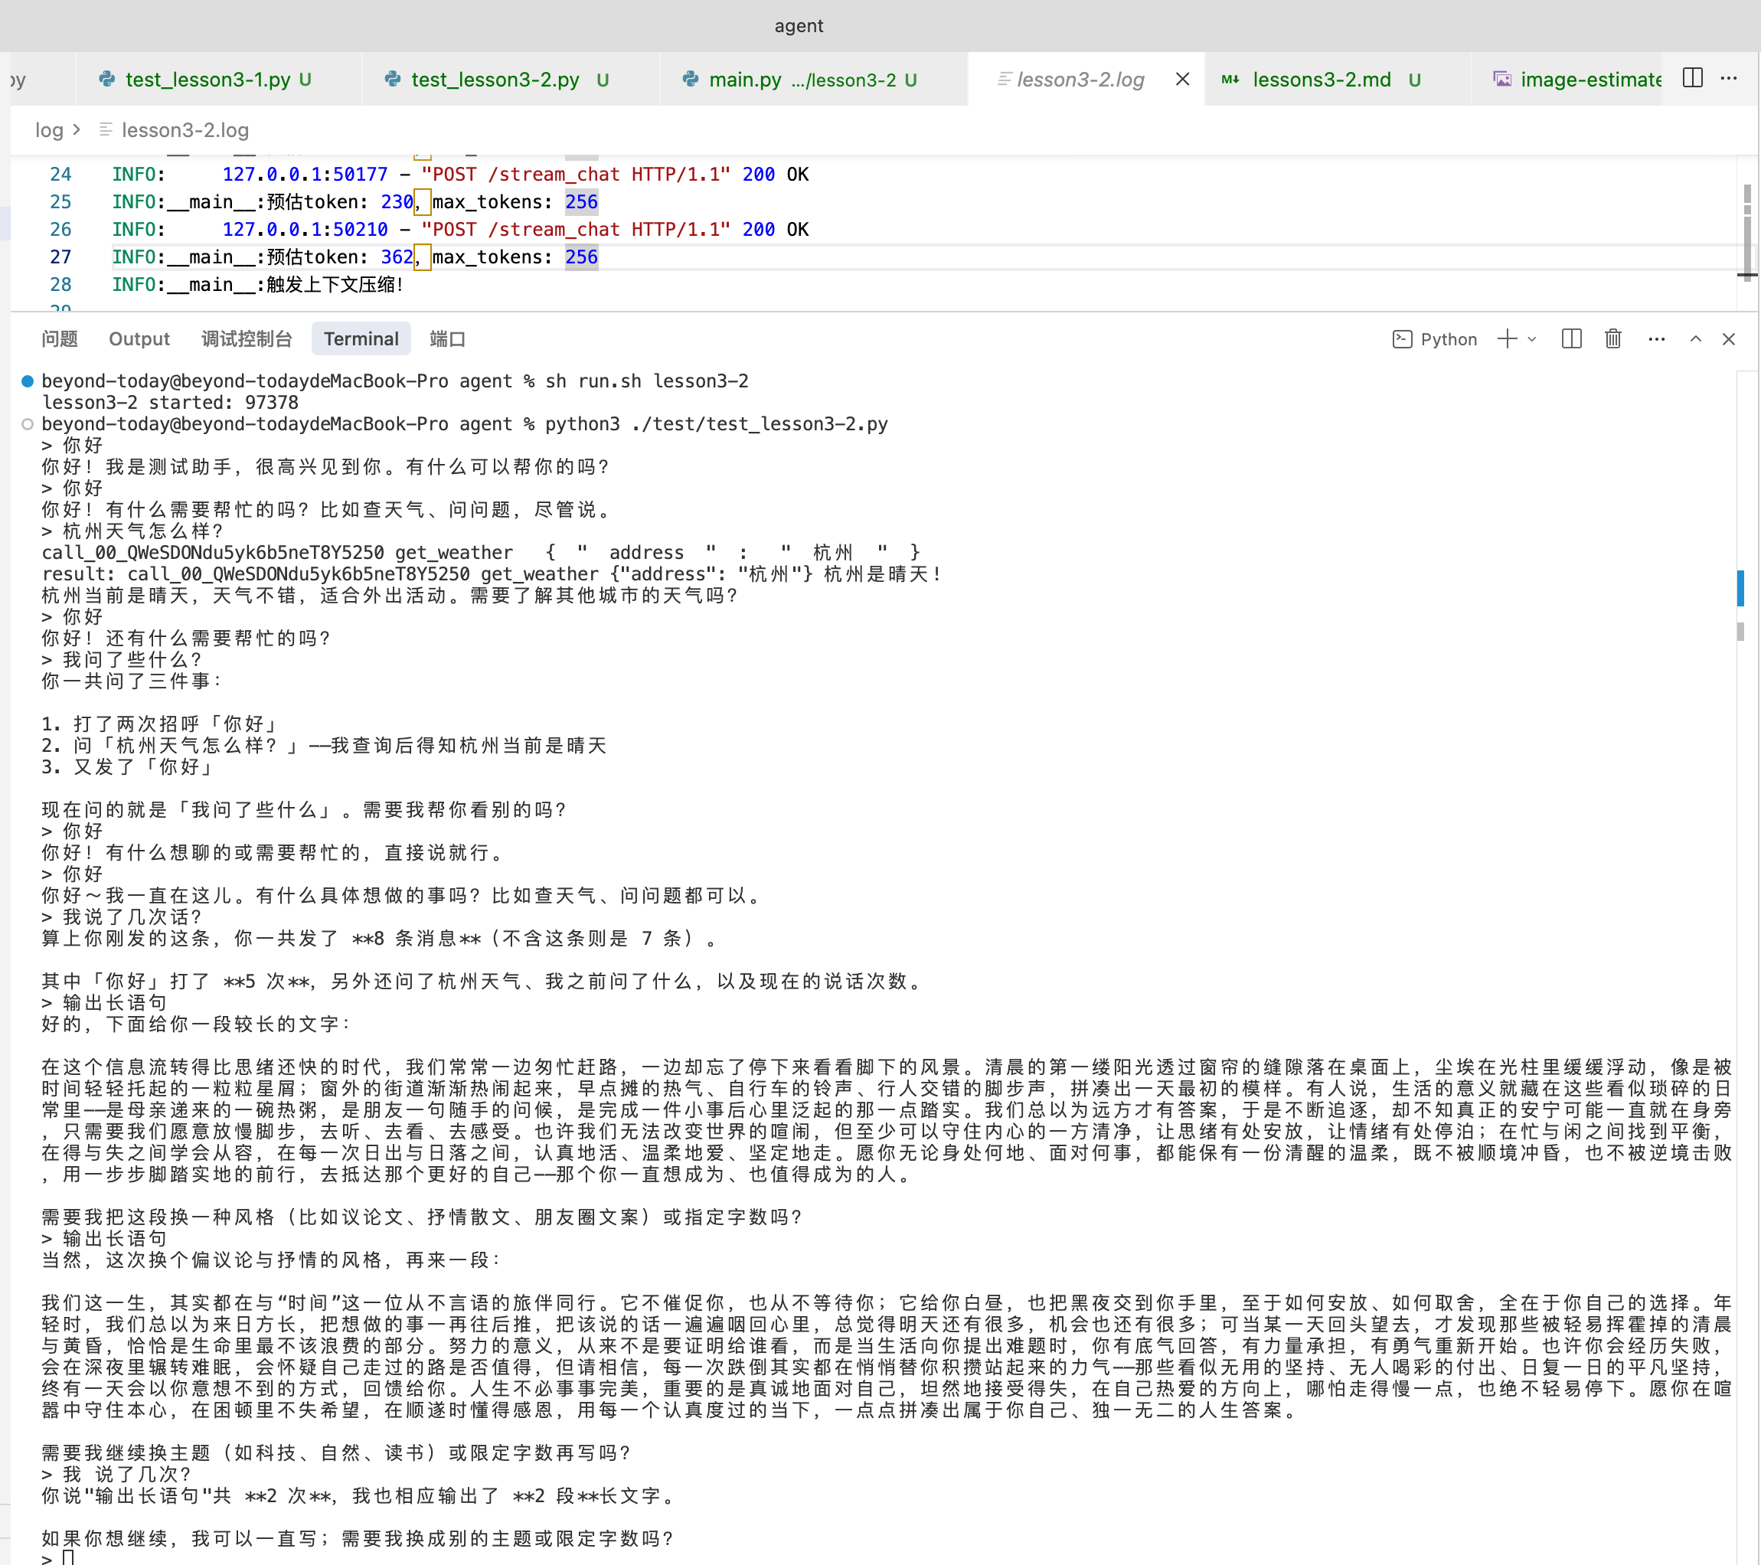Click the markdown icon on lessons3-2.md tab

click(1230, 80)
